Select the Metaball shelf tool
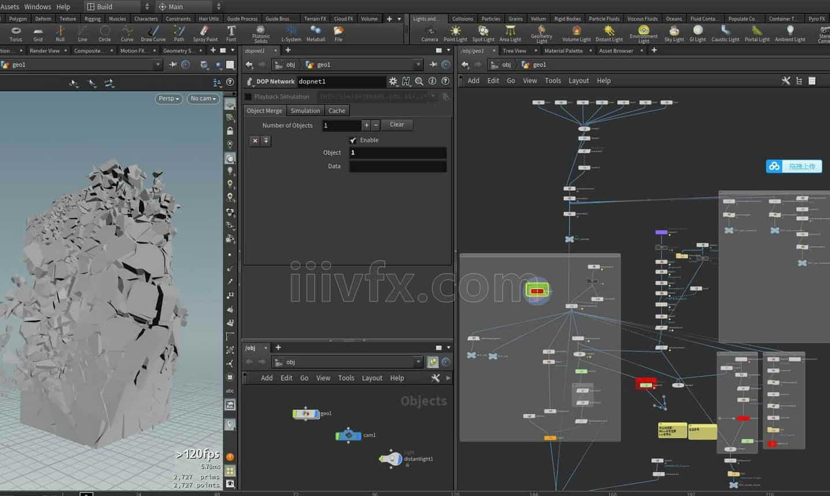Screen dimensions: 830x496 coord(316,33)
